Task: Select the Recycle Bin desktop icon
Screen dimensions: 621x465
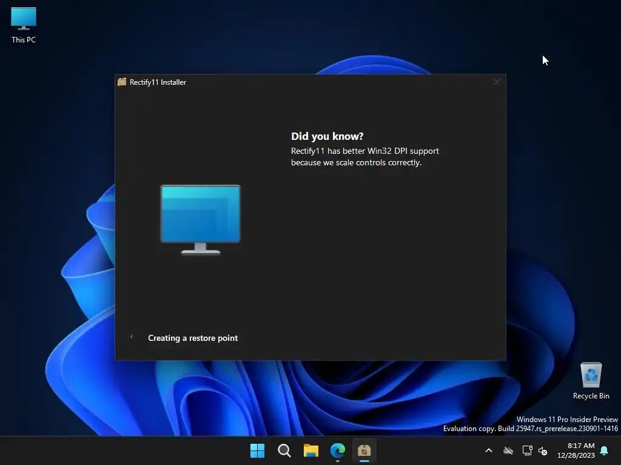Action: [x=591, y=381]
